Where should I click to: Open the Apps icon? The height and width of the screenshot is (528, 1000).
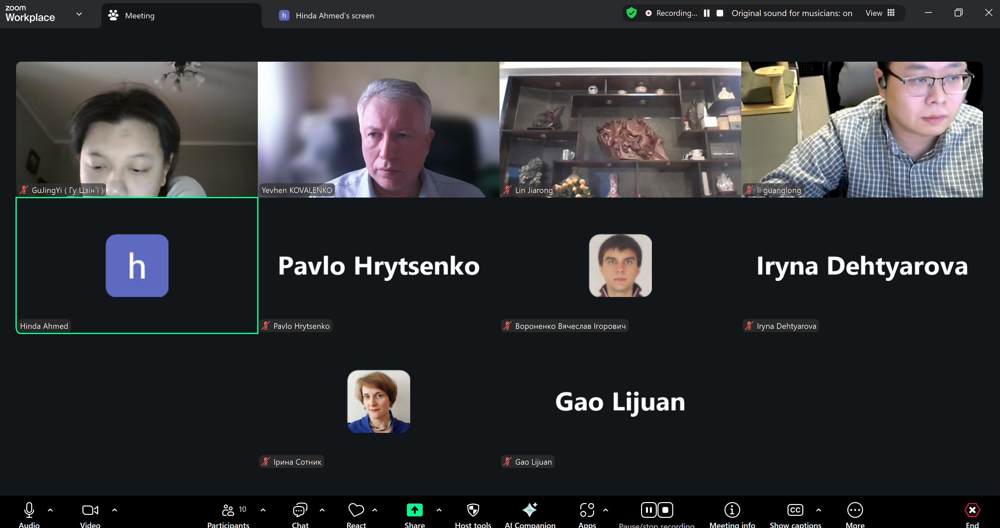click(587, 510)
